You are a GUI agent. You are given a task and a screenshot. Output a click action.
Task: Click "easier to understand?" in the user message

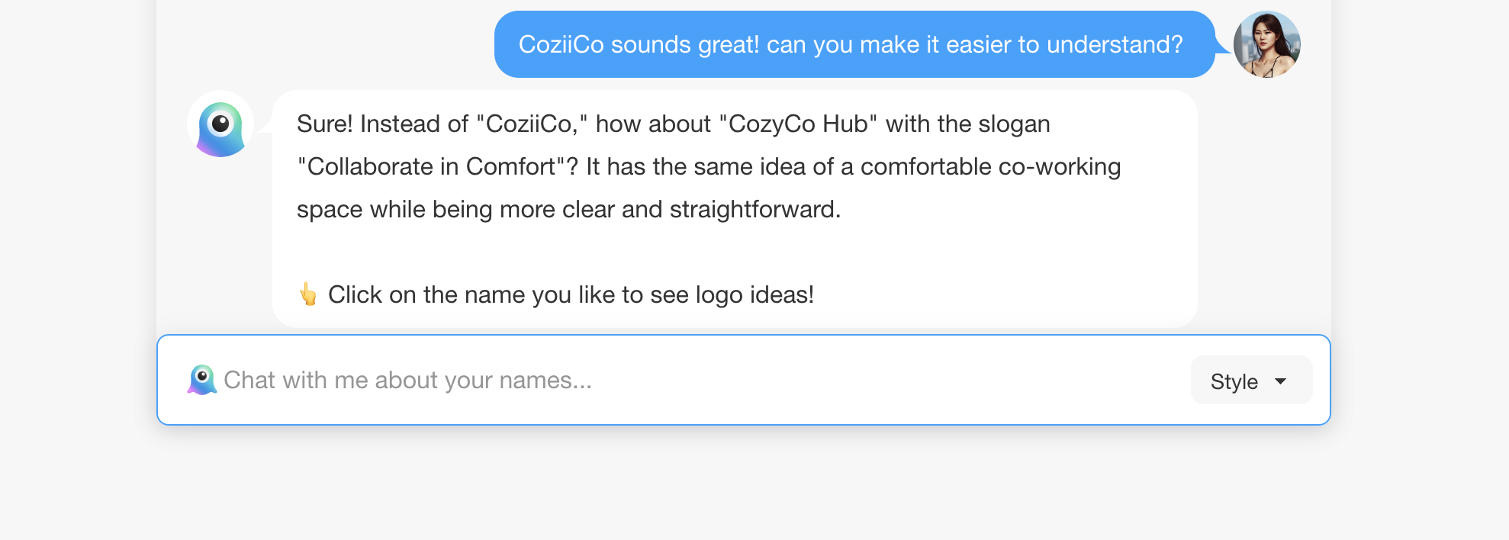[1064, 44]
